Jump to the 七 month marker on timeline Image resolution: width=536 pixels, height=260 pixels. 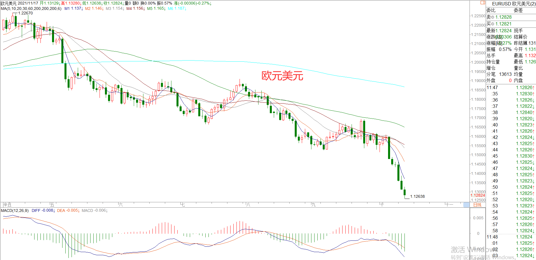tap(183, 205)
